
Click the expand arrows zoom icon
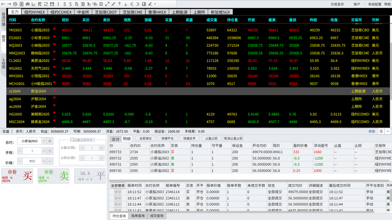pos(107,4)
